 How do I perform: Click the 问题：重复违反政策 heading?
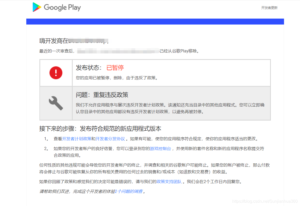(x=102, y=95)
